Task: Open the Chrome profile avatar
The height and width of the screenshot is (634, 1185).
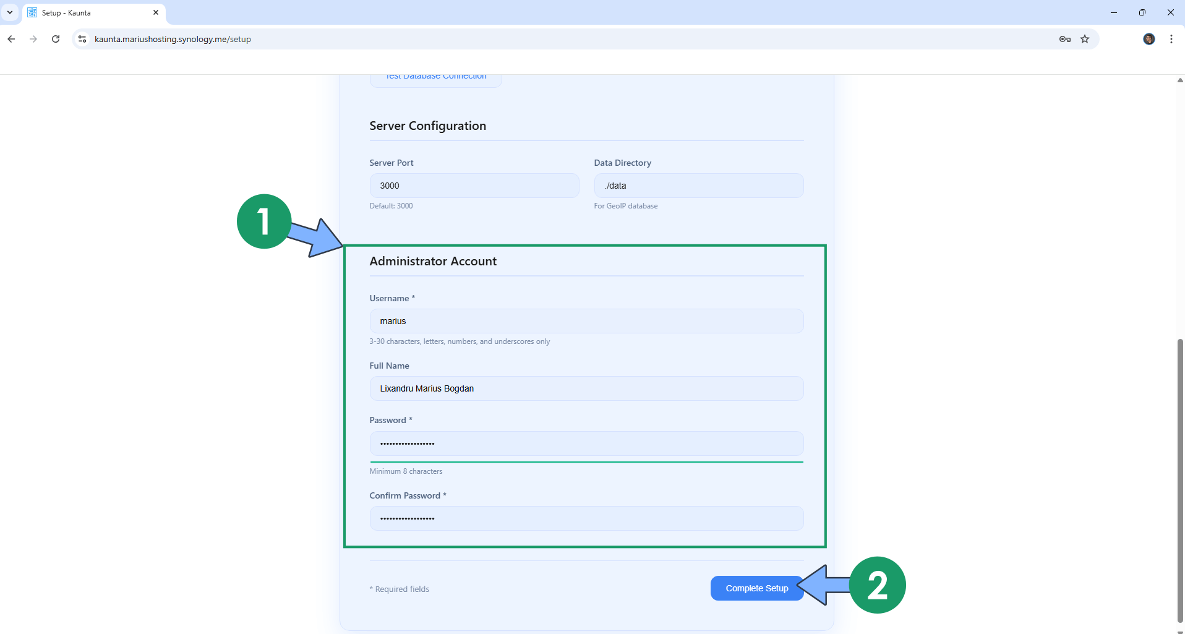Action: tap(1149, 39)
